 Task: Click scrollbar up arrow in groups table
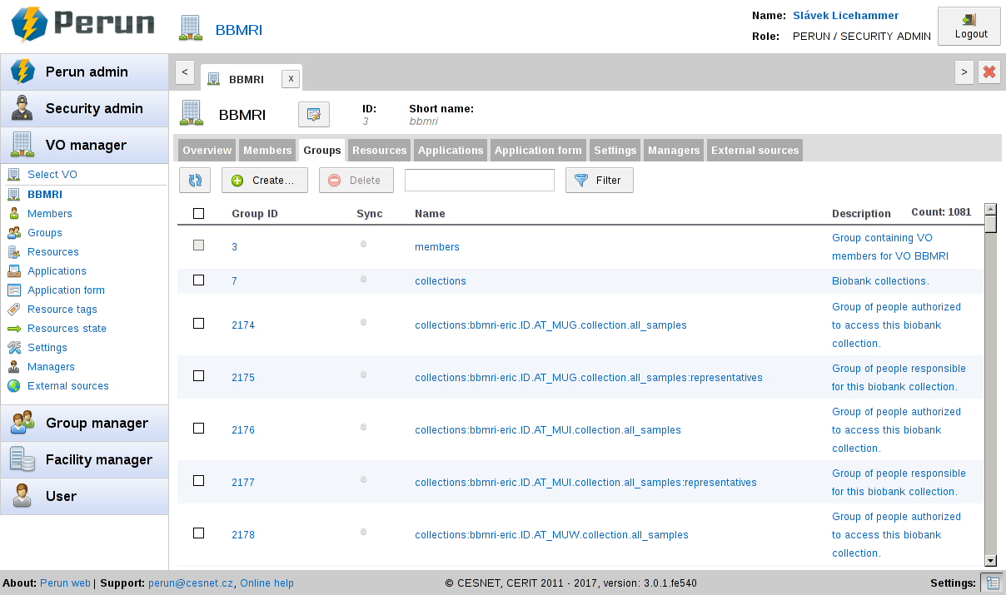coord(991,210)
